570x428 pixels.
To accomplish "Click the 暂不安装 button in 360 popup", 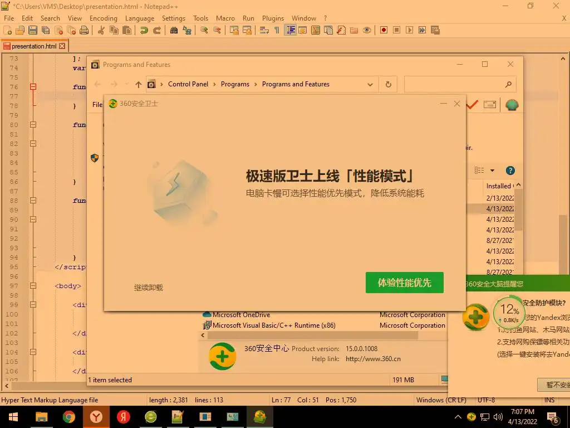I will click(554, 385).
